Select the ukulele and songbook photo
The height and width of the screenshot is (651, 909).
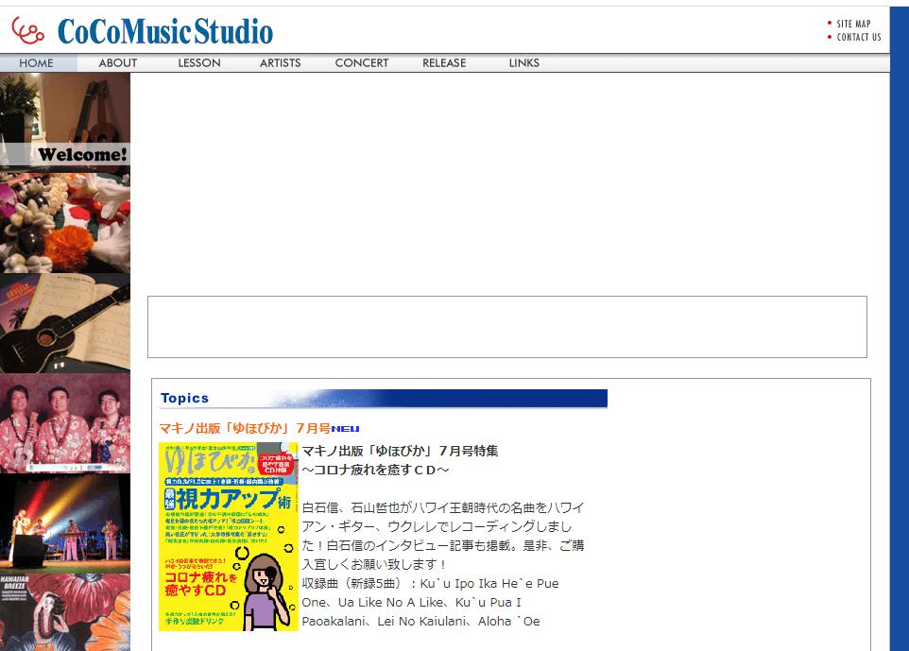pyautogui.click(x=65, y=323)
